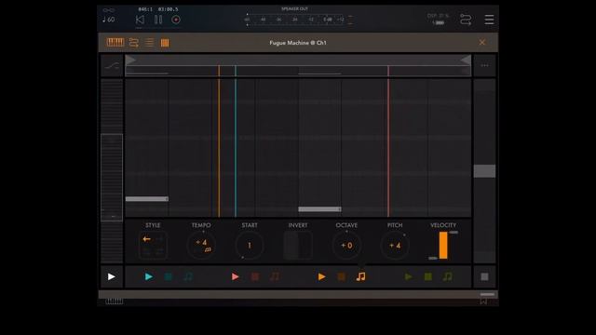
Task: Click the lower VELOCITY limit handle
Action: point(433,259)
